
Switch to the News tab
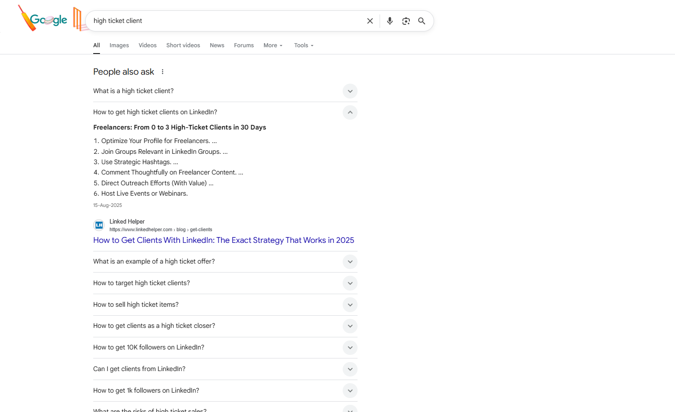point(217,45)
